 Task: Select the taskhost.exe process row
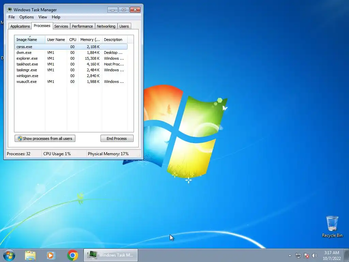(71, 64)
